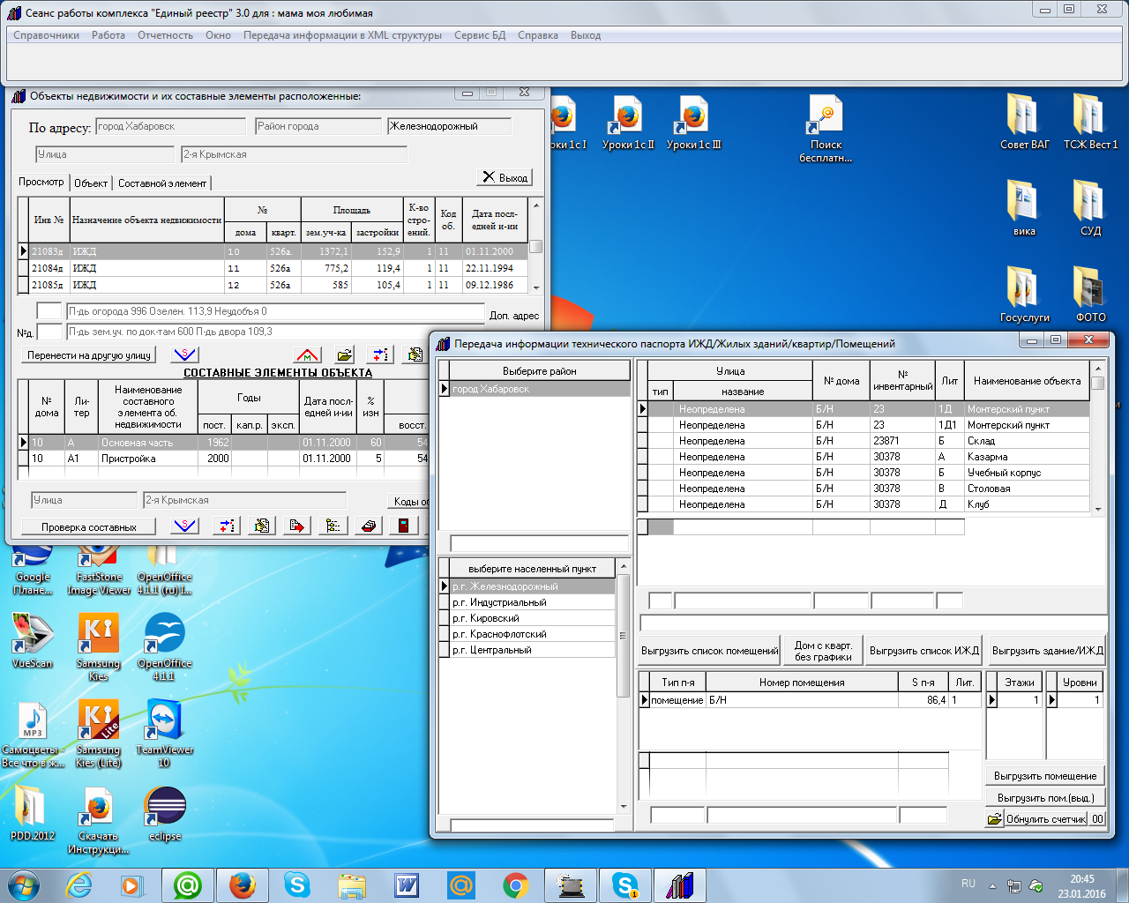Click the red house roof "M" icon
Viewport: 1129px width, 903px height.
click(x=307, y=354)
